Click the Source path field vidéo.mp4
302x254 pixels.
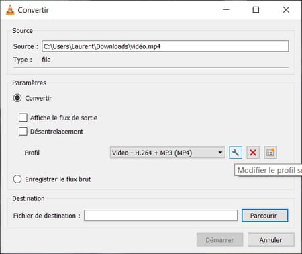[x=165, y=46]
